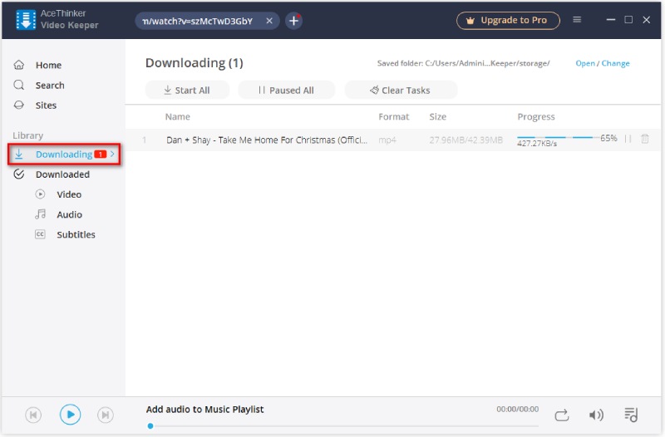Viewport: 665px width, 437px height.
Task: Change the saved folder location
Action: 616,63
